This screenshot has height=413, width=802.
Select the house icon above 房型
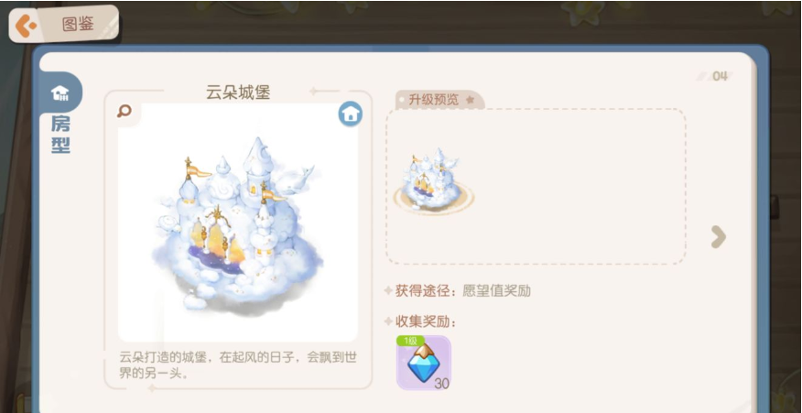click(x=60, y=93)
